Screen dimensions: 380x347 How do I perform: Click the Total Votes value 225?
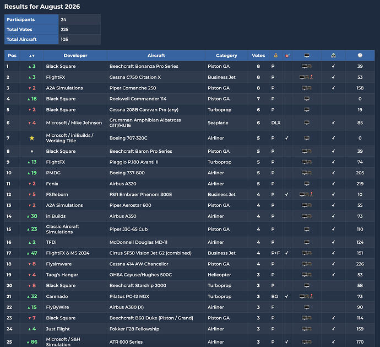64,29
